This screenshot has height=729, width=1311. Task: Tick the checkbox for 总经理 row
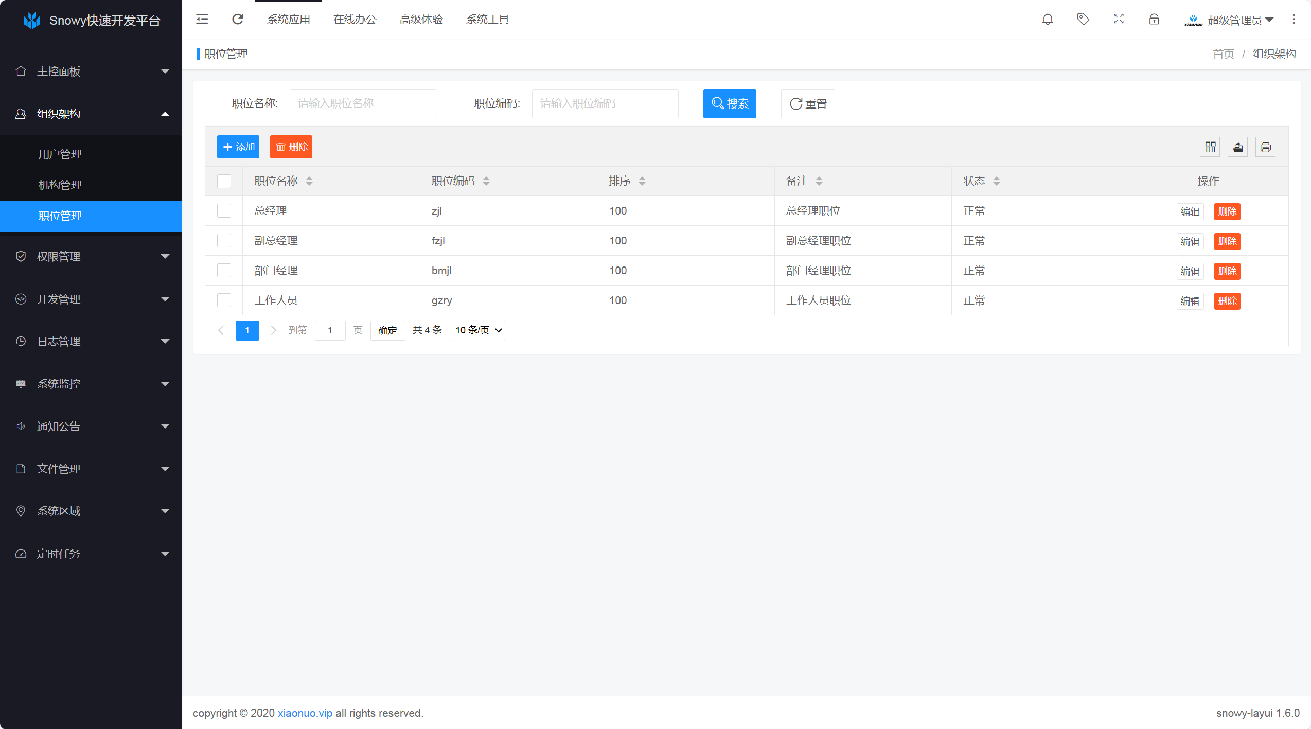tap(224, 211)
